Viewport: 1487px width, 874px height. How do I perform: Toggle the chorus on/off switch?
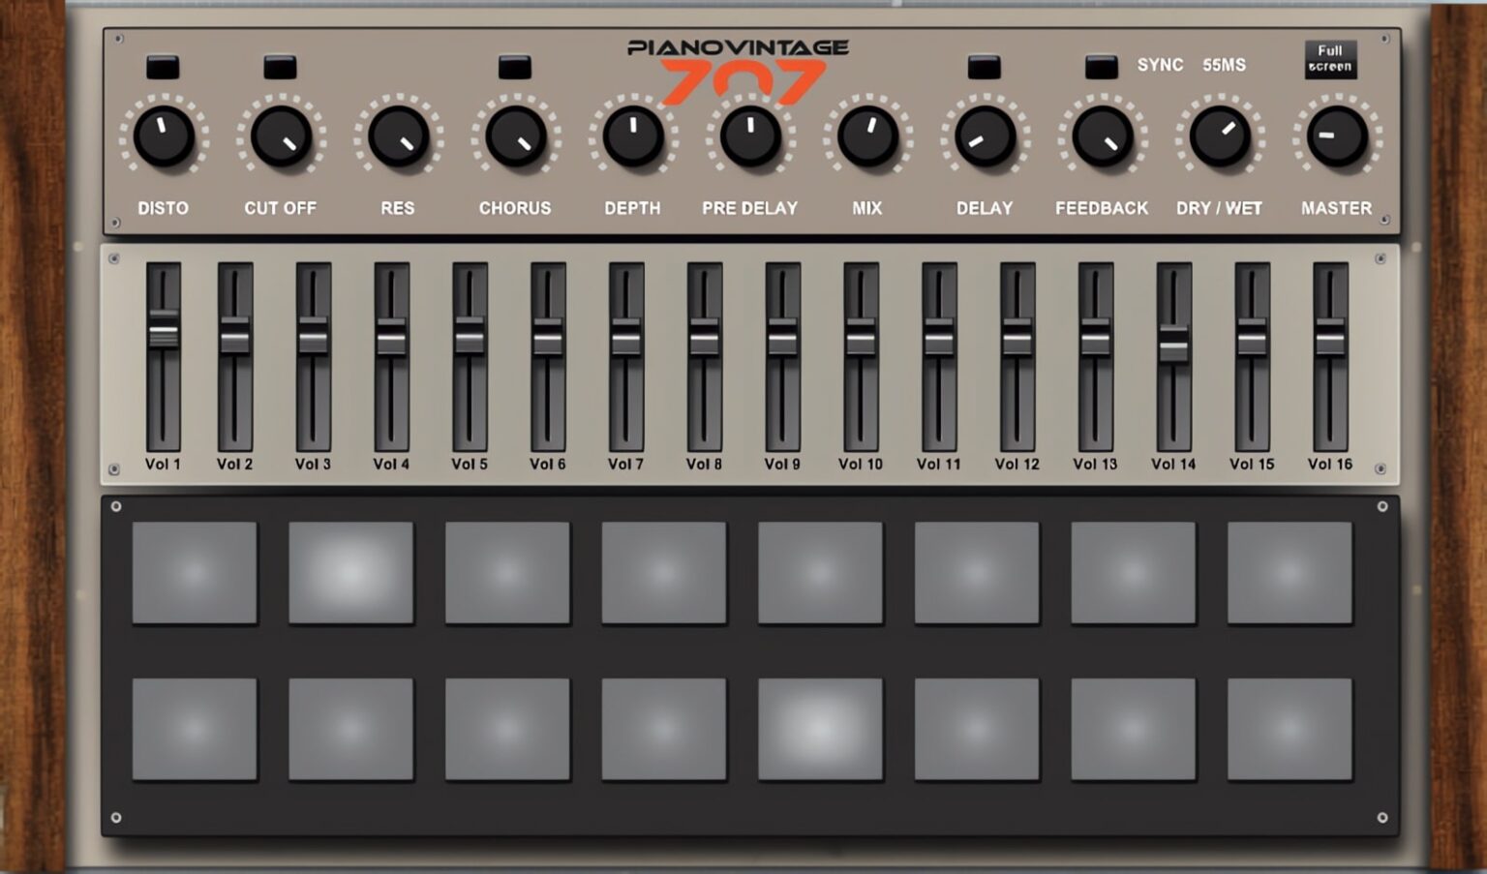tap(515, 67)
